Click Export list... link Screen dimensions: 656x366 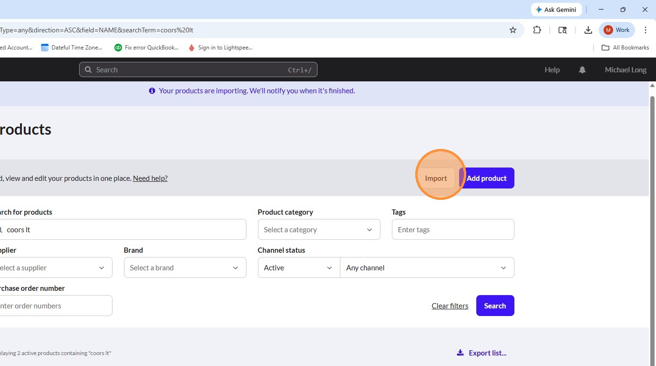(487, 353)
